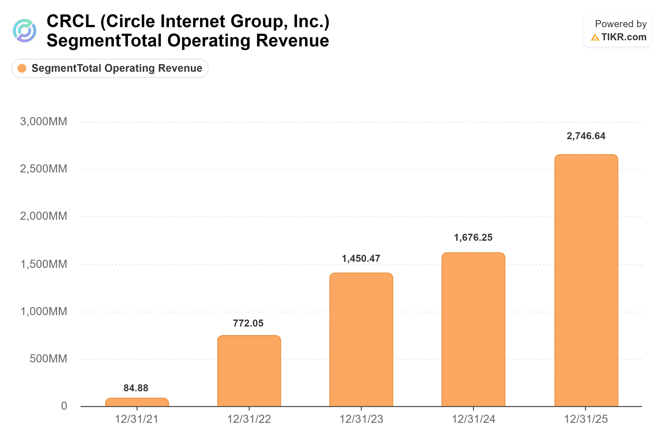The image size is (662, 441).
Task: Click the 12/31/25 axis tick label
Action: click(x=586, y=419)
